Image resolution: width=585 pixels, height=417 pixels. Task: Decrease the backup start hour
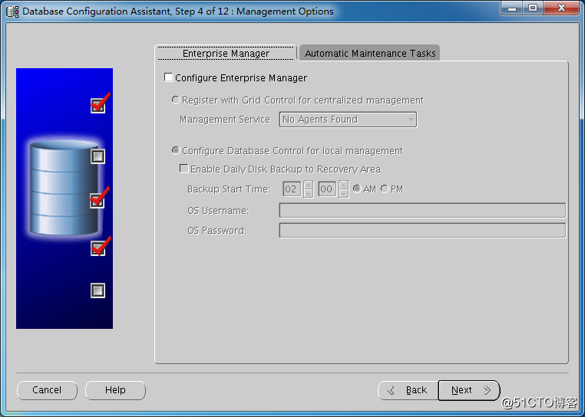coord(308,193)
